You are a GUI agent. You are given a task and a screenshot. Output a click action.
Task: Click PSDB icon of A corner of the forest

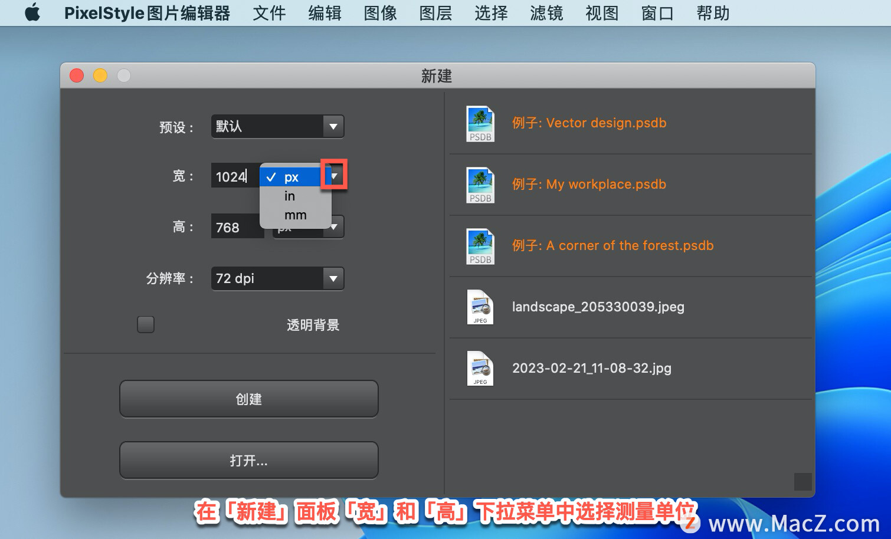(480, 247)
